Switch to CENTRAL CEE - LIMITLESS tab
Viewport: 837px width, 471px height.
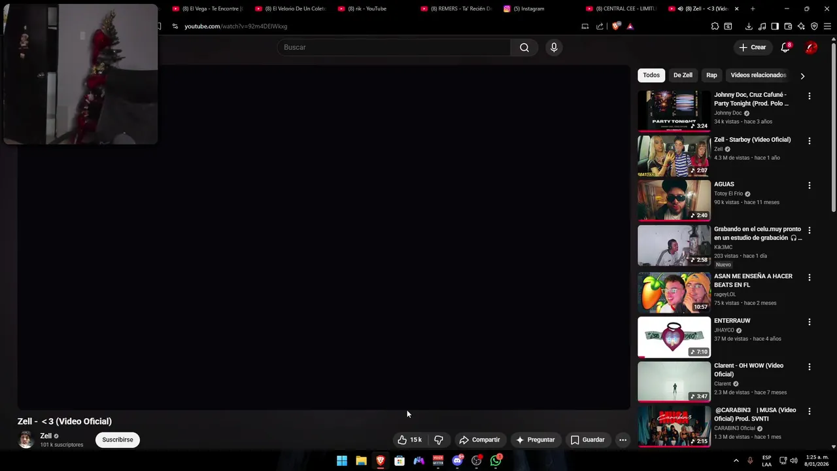click(623, 9)
